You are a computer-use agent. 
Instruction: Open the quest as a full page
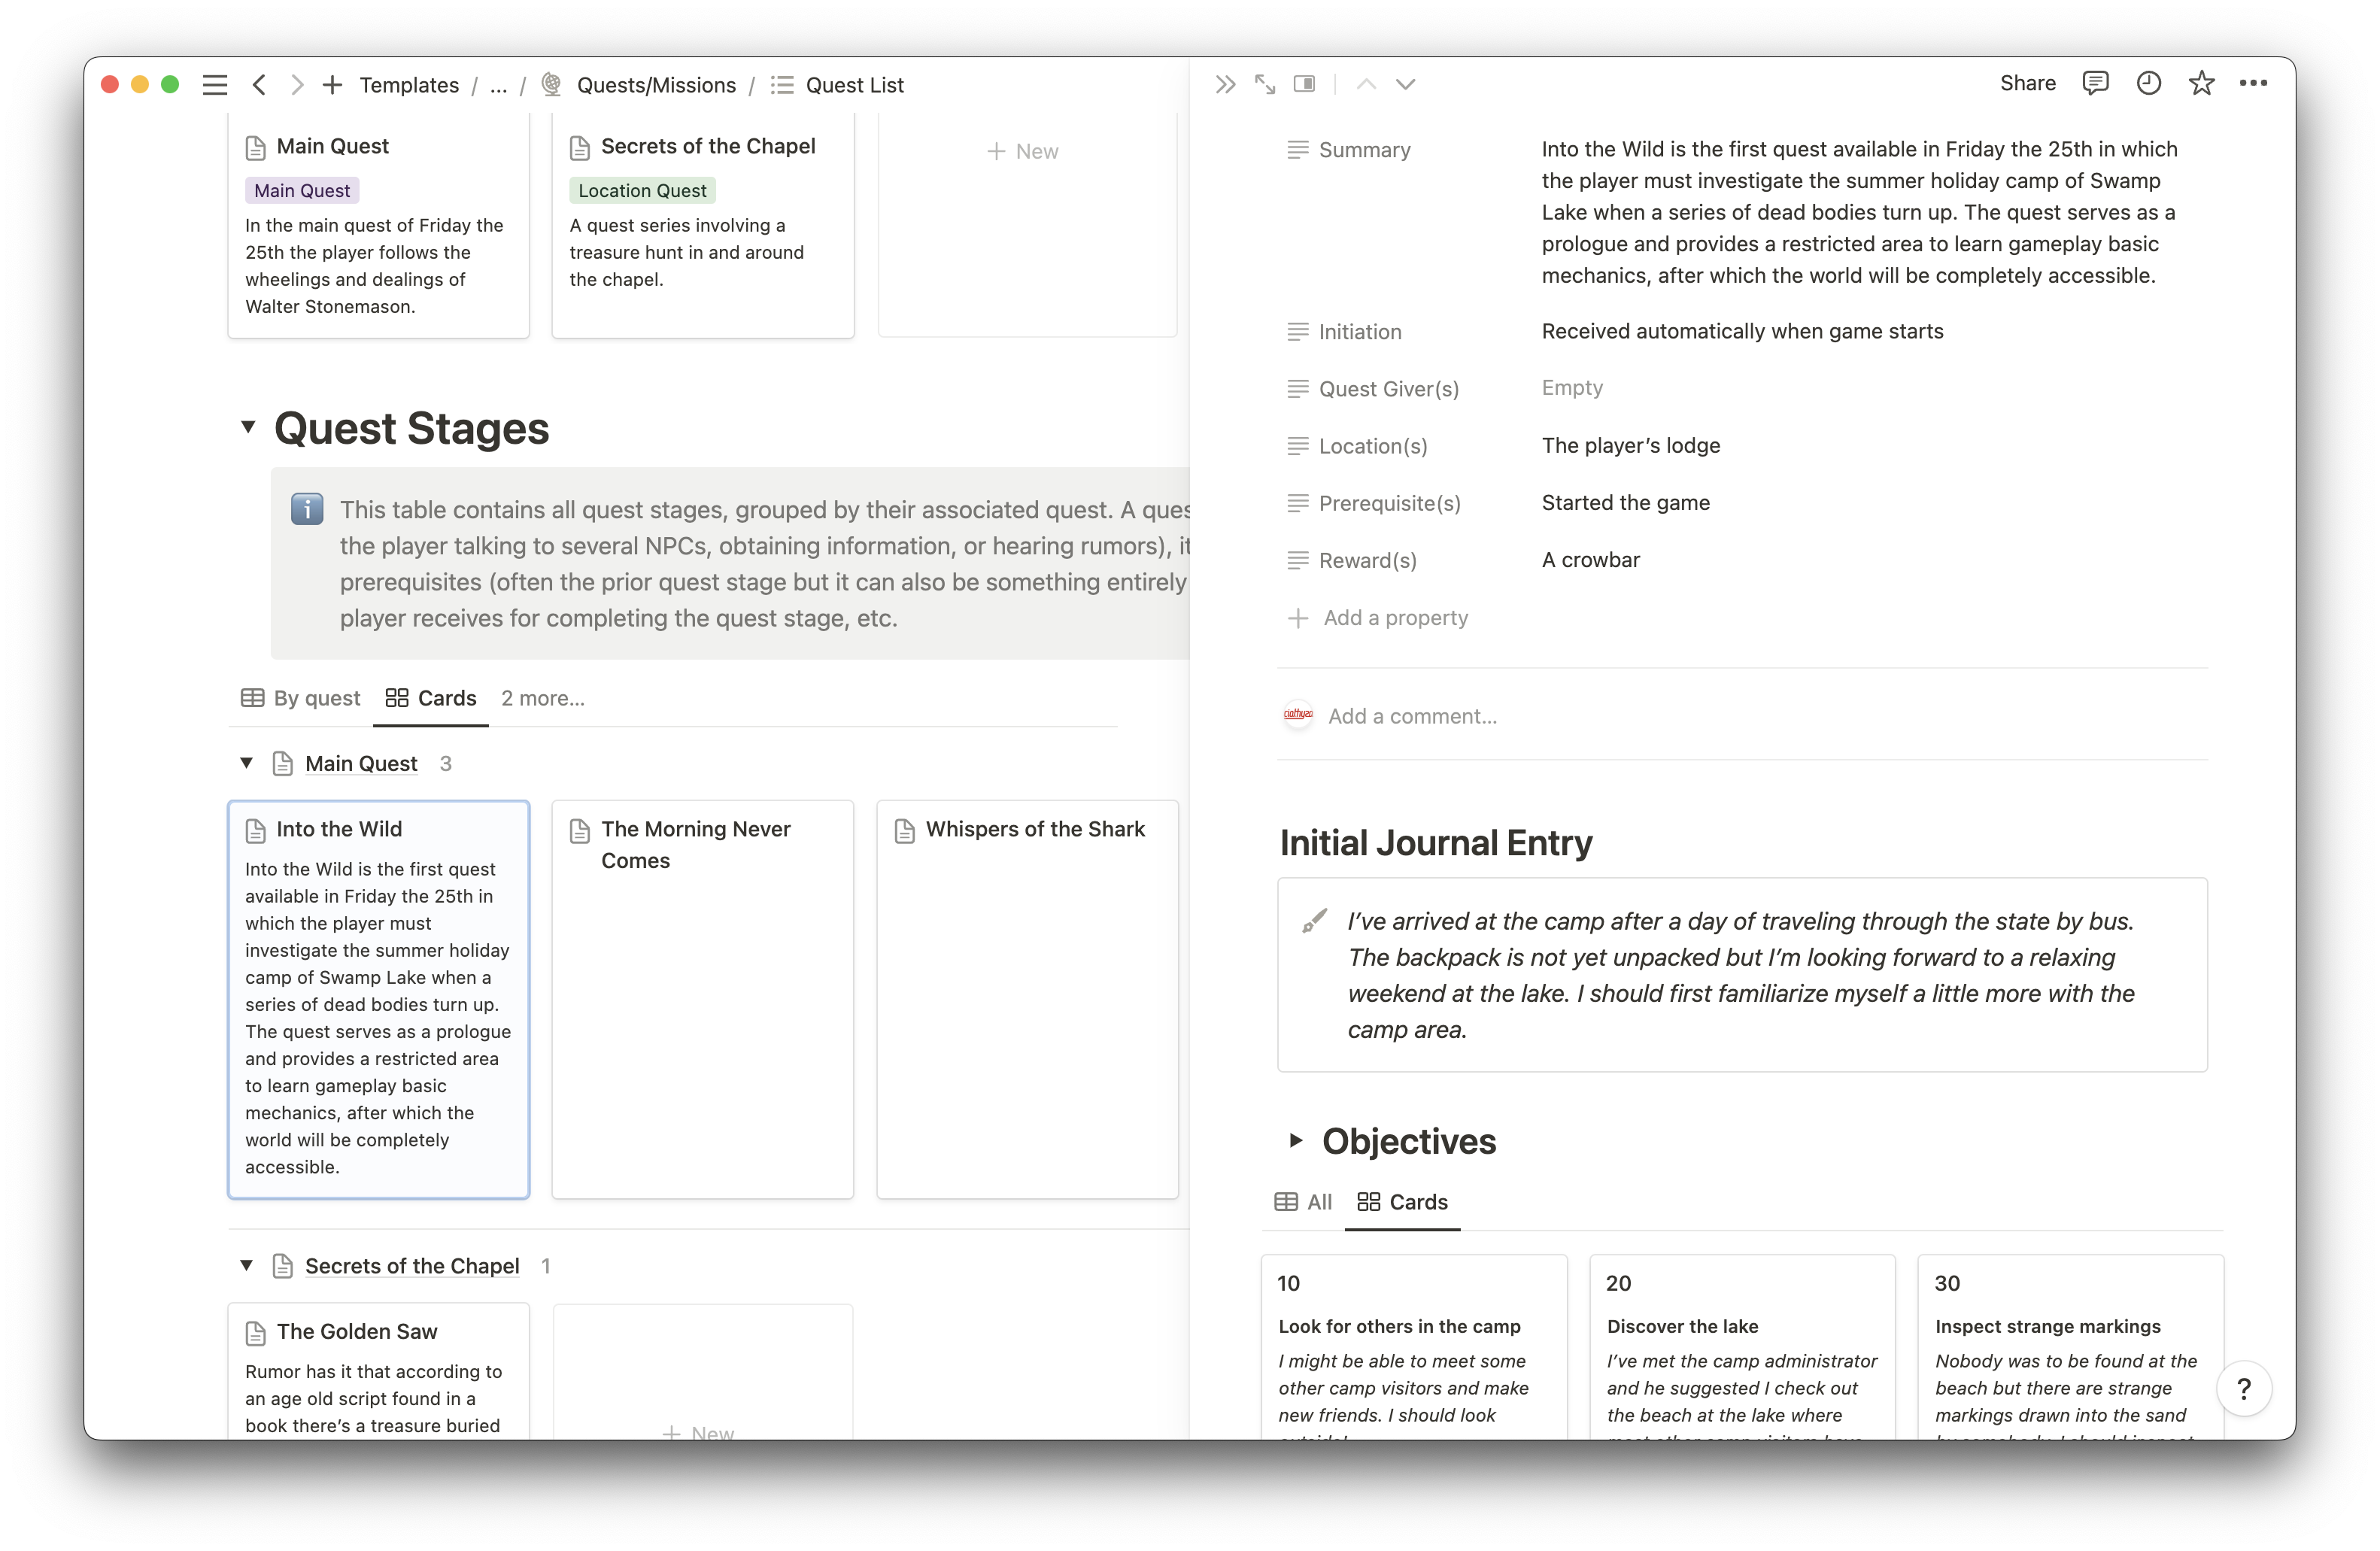pos(1264,83)
